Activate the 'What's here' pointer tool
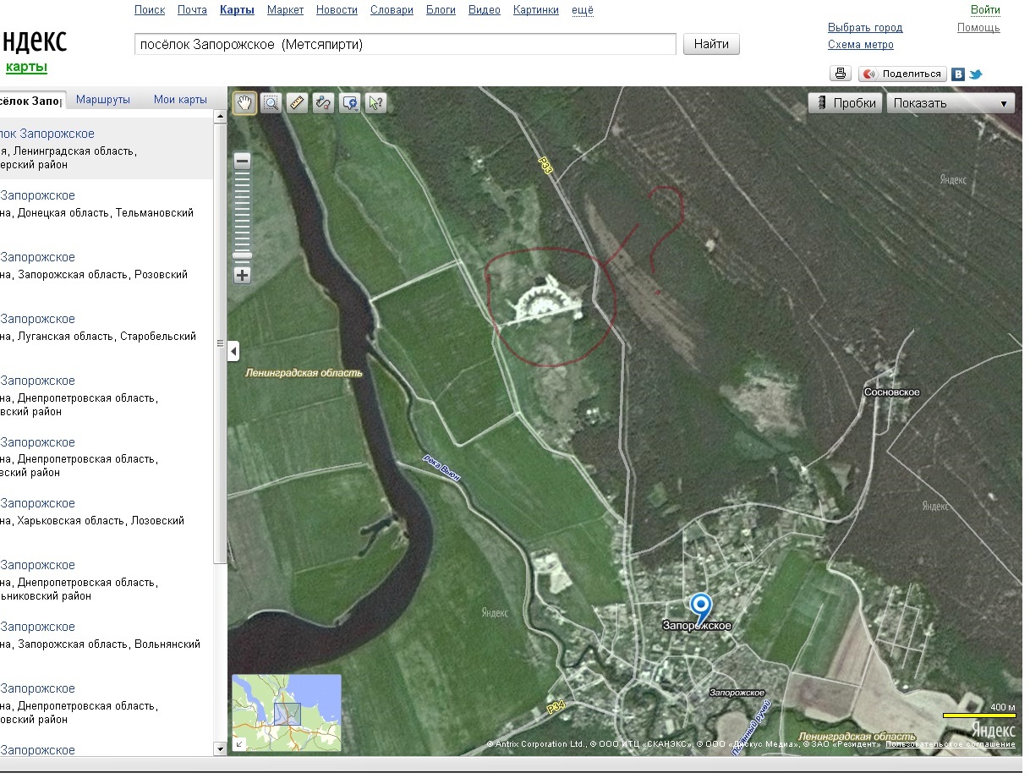Screen dimensions: 1030x784 tap(375, 103)
